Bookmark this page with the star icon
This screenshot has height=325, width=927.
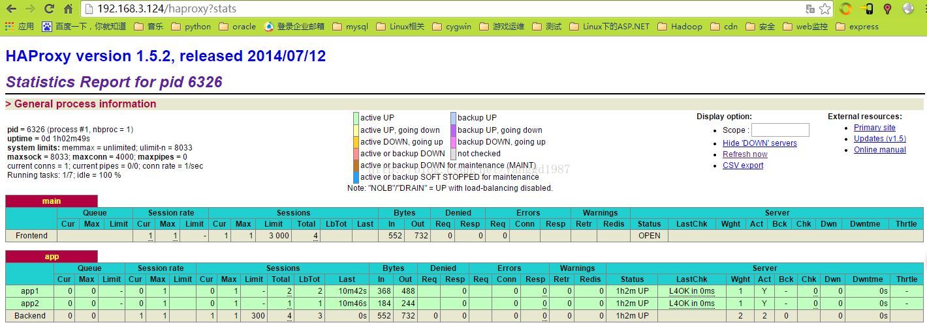point(825,9)
